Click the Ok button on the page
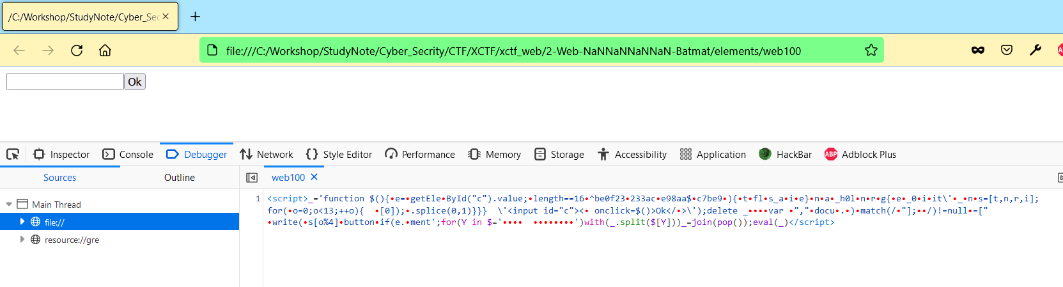Screen dimensions: 1063x287 coord(135,82)
